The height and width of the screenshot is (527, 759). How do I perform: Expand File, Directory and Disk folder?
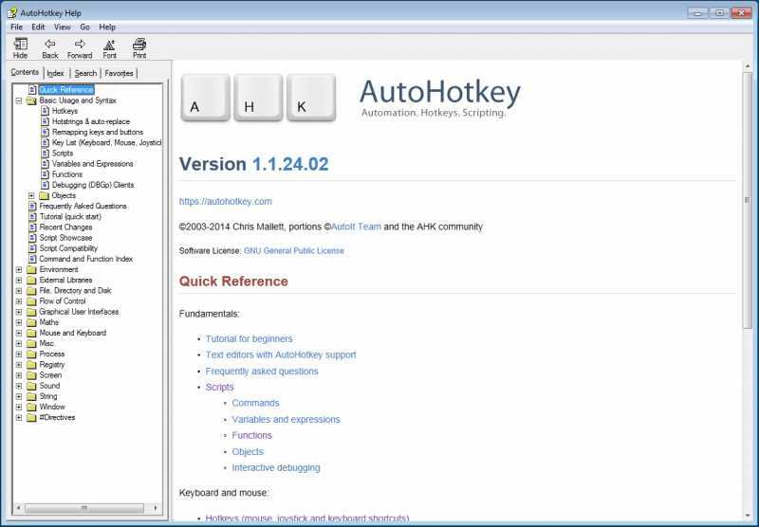tap(19, 291)
